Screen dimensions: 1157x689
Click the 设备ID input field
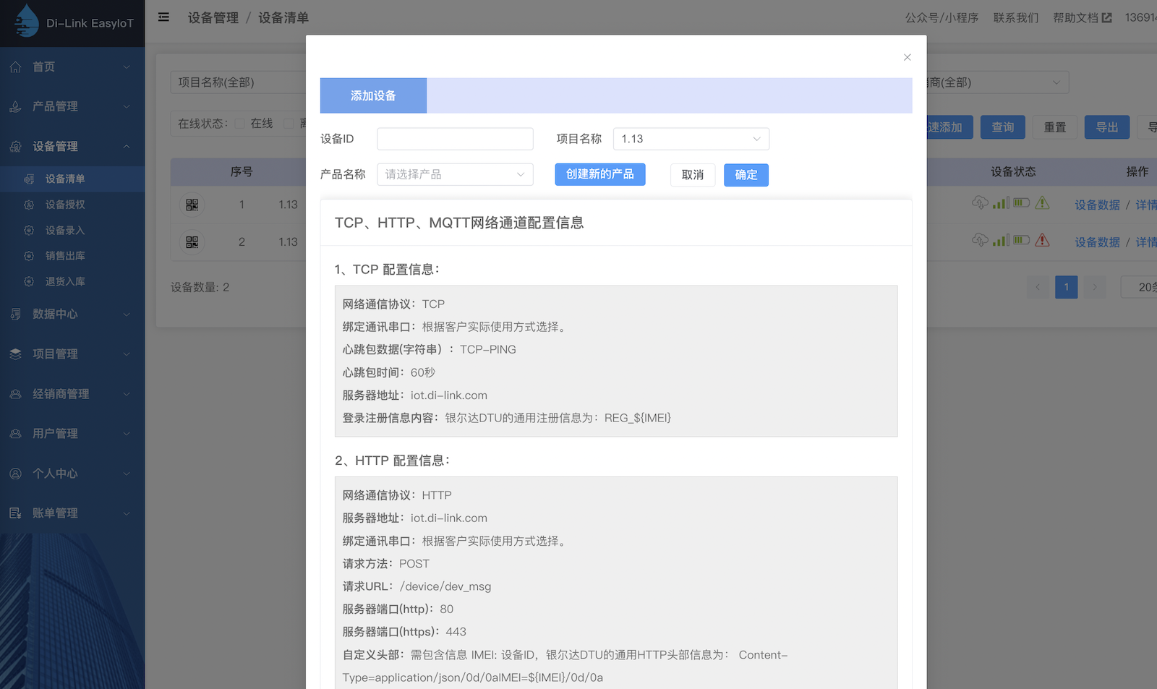[x=455, y=139]
